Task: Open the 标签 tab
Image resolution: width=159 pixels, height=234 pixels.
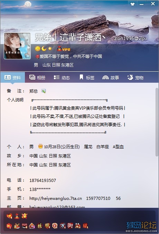Action: [87, 78]
